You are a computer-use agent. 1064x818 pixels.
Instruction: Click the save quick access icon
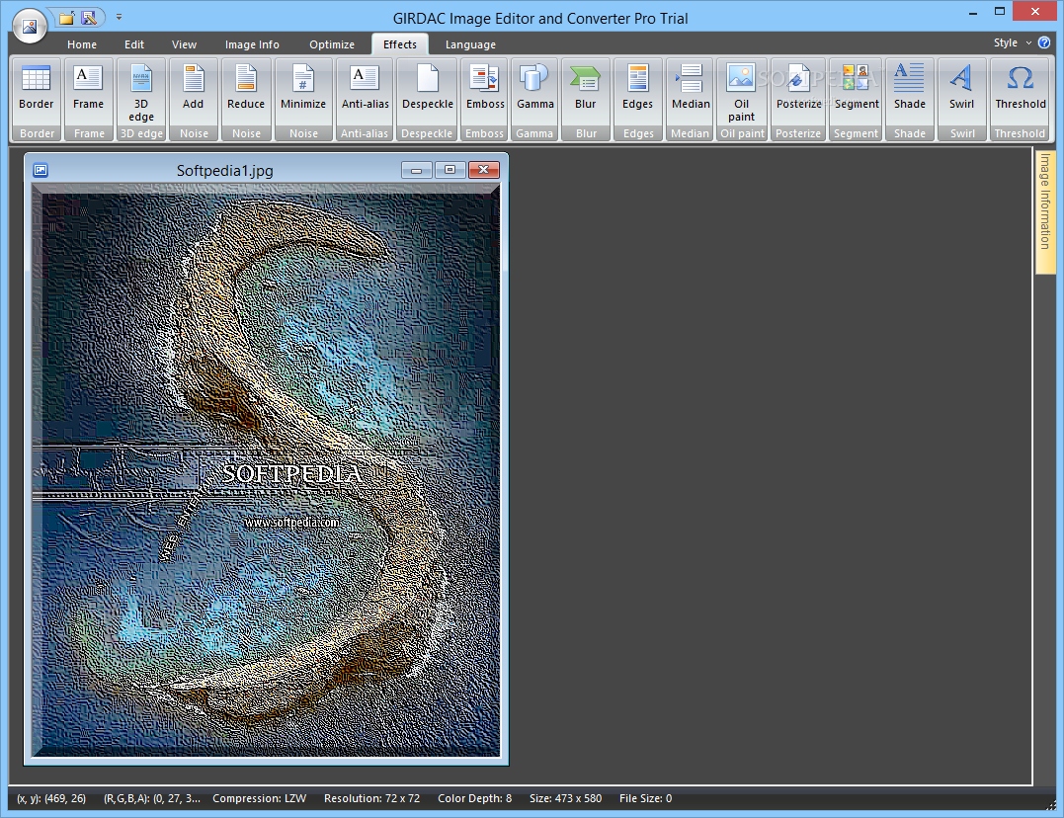pyautogui.click(x=89, y=18)
